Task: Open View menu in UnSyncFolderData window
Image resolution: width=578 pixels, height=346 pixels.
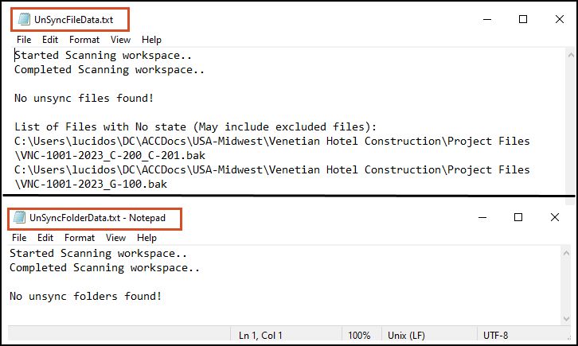Action: pos(115,238)
